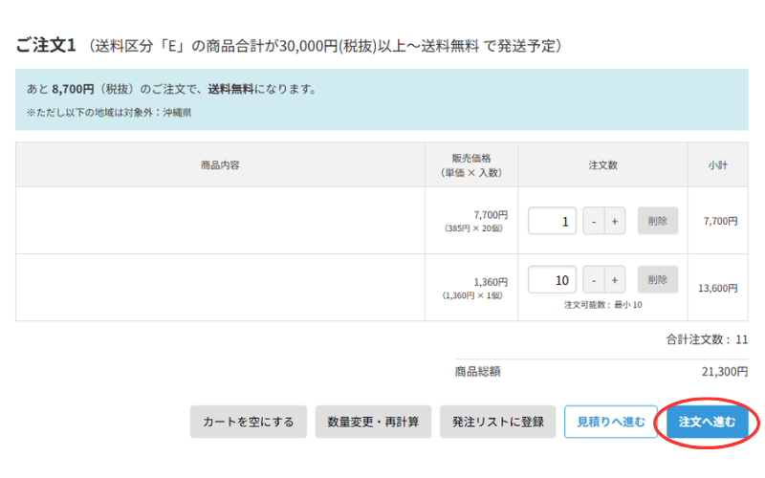Image resolution: width=765 pixels, height=478 pixels.
Task: Focus the quantity field showing 1
Action: tap(552, 221)
